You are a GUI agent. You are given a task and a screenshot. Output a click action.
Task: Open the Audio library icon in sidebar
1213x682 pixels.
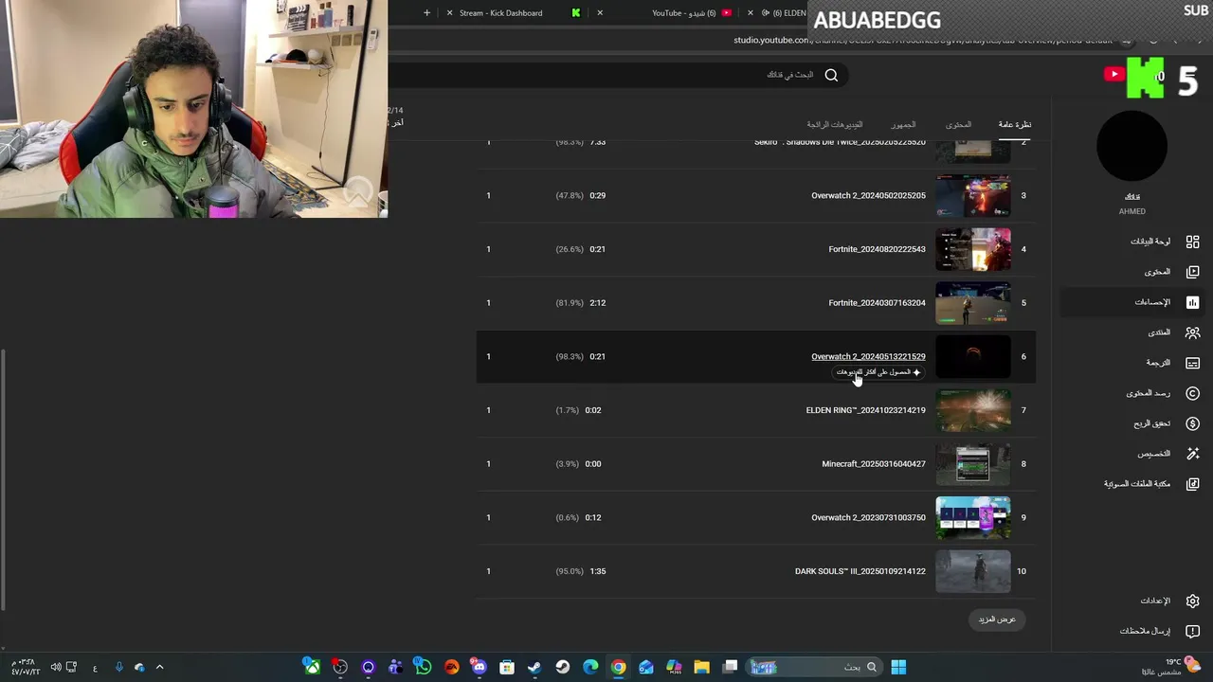point(1192,484)
